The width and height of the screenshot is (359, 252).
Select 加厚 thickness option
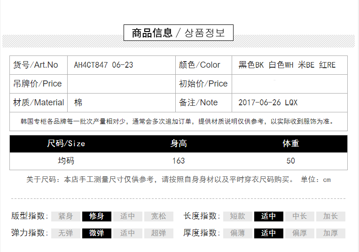pos(330,233)
